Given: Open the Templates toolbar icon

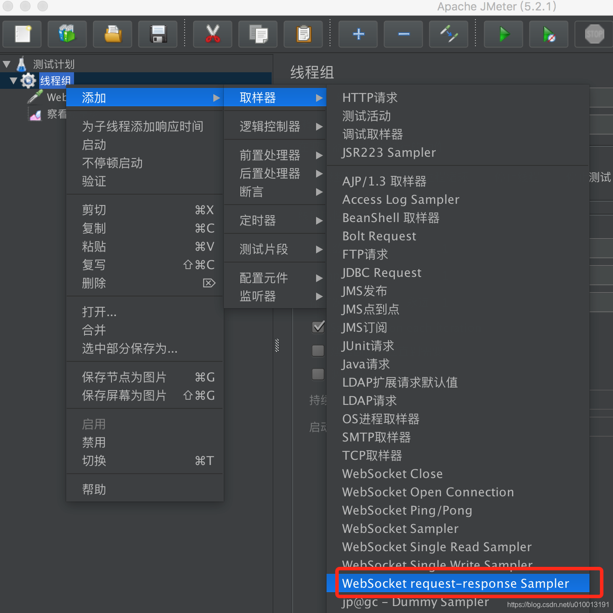Looking at the screenshot, I should [67, 34].
